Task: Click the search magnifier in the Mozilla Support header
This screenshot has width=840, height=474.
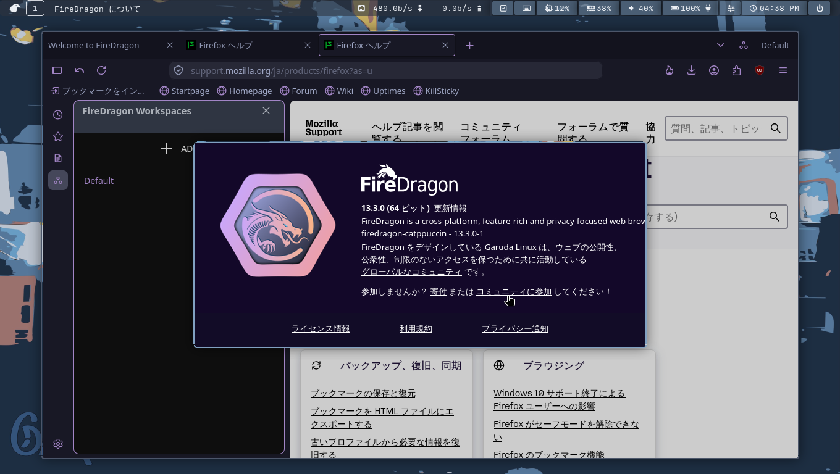Action: click(x=776, y=128)
